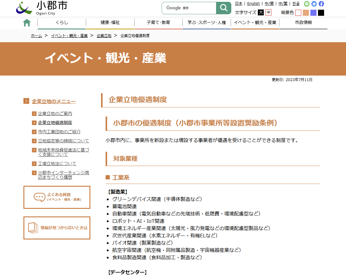Viewport: 346px width, 275px height.
Task: Set text size to 大
Action: click(x=261, y=12)
